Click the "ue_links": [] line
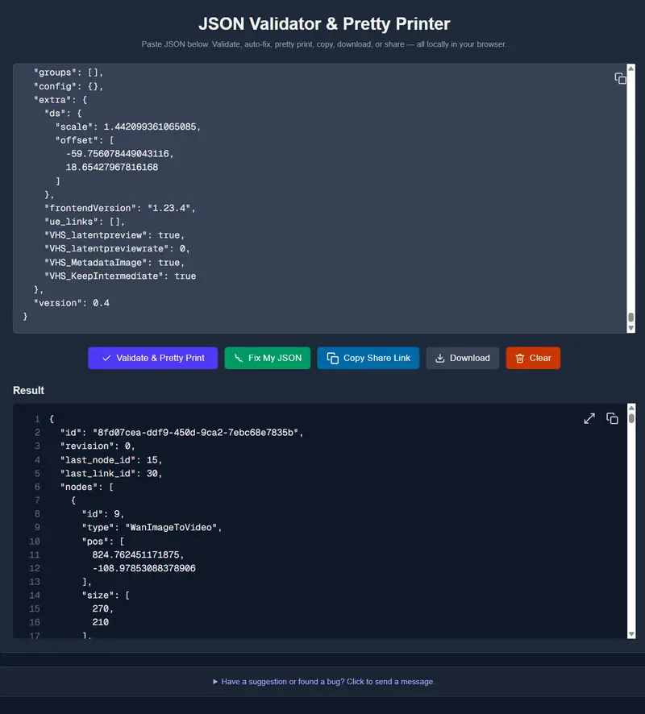The height and width of the screenshot is (714, 645). (x=85, y=222)
